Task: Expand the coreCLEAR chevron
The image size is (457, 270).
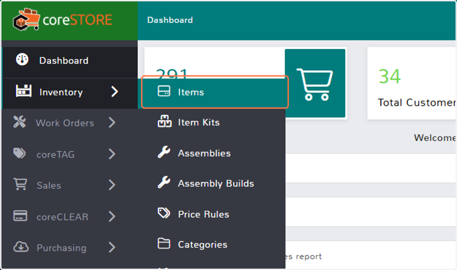Action: (x=112, y=216)
